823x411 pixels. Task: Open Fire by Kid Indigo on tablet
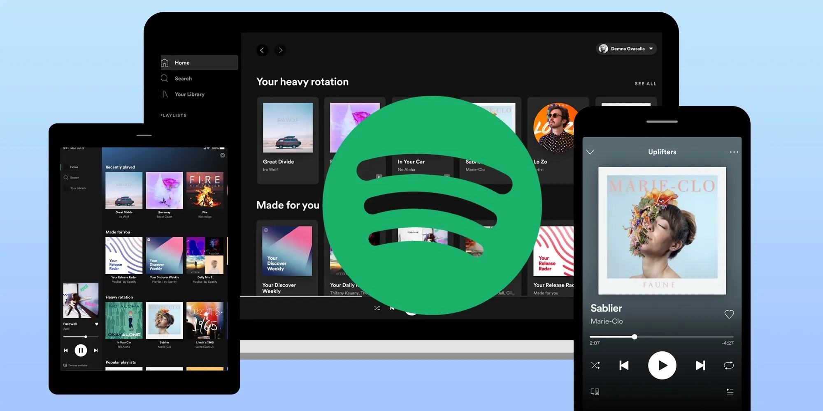click(x=205, y=190)
